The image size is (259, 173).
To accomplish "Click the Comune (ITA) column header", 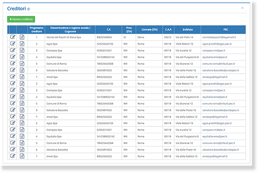I will click(x=149, y=29).
